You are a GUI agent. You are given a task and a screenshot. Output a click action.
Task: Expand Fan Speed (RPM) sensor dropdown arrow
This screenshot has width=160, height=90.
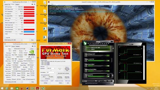pyautogui.click(x=16, y=16)
